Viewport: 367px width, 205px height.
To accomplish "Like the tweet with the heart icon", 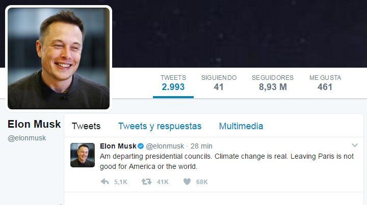I will (187, 182).
